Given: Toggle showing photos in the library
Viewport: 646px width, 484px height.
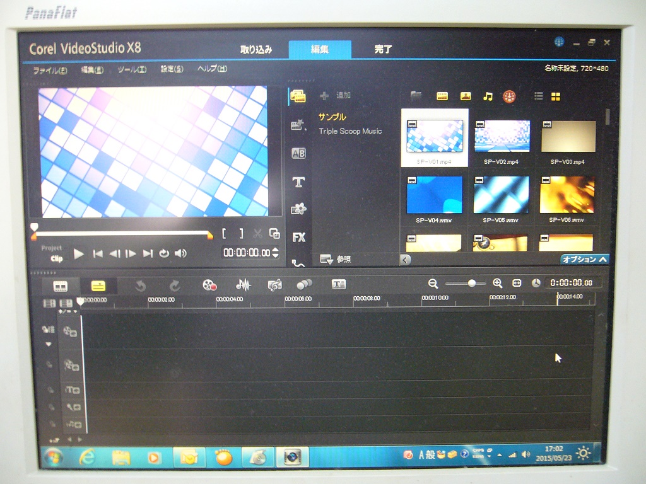Looking at the screenshot, I should pos(466,96).
